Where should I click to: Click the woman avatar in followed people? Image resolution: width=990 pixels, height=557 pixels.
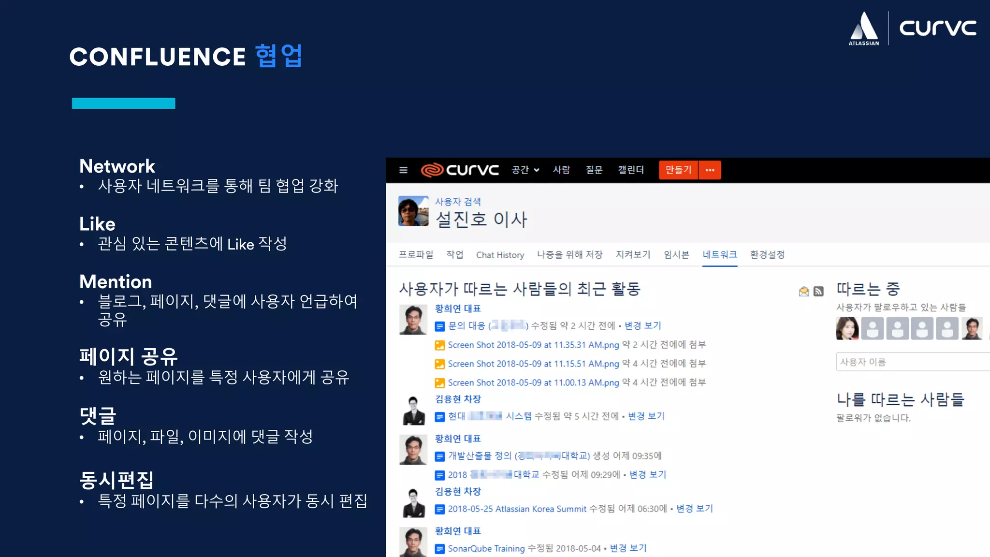[x=847, y=328]
